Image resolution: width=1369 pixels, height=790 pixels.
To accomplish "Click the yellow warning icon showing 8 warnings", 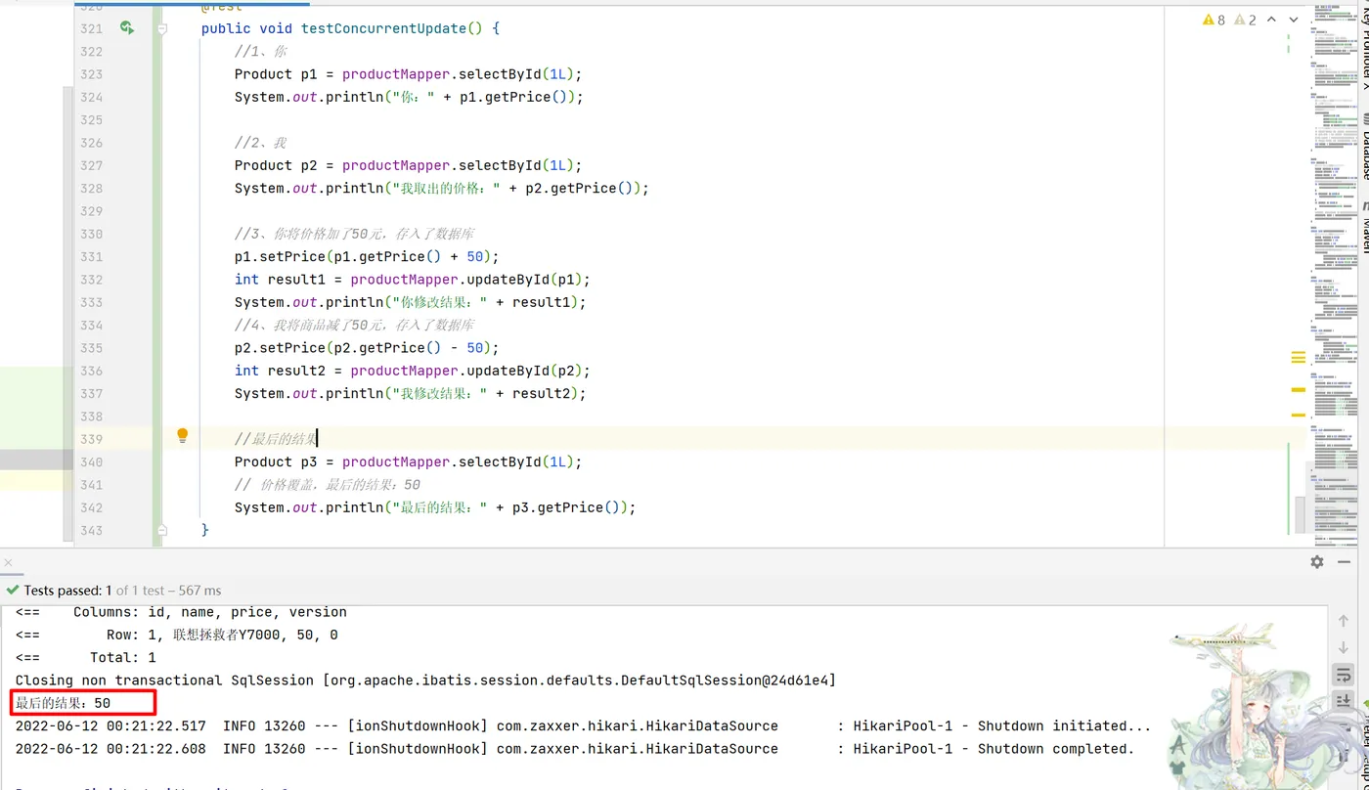I will coord(1214,20).
